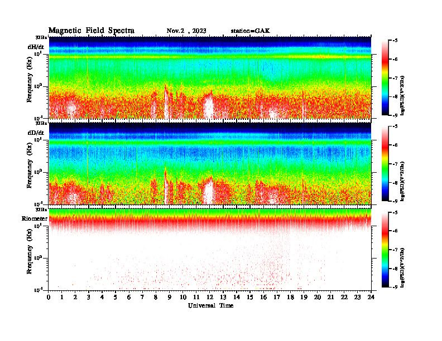Click the hour 16 tick label on time axis
Viewport: 442px width, 341px height.
point(263,298)
